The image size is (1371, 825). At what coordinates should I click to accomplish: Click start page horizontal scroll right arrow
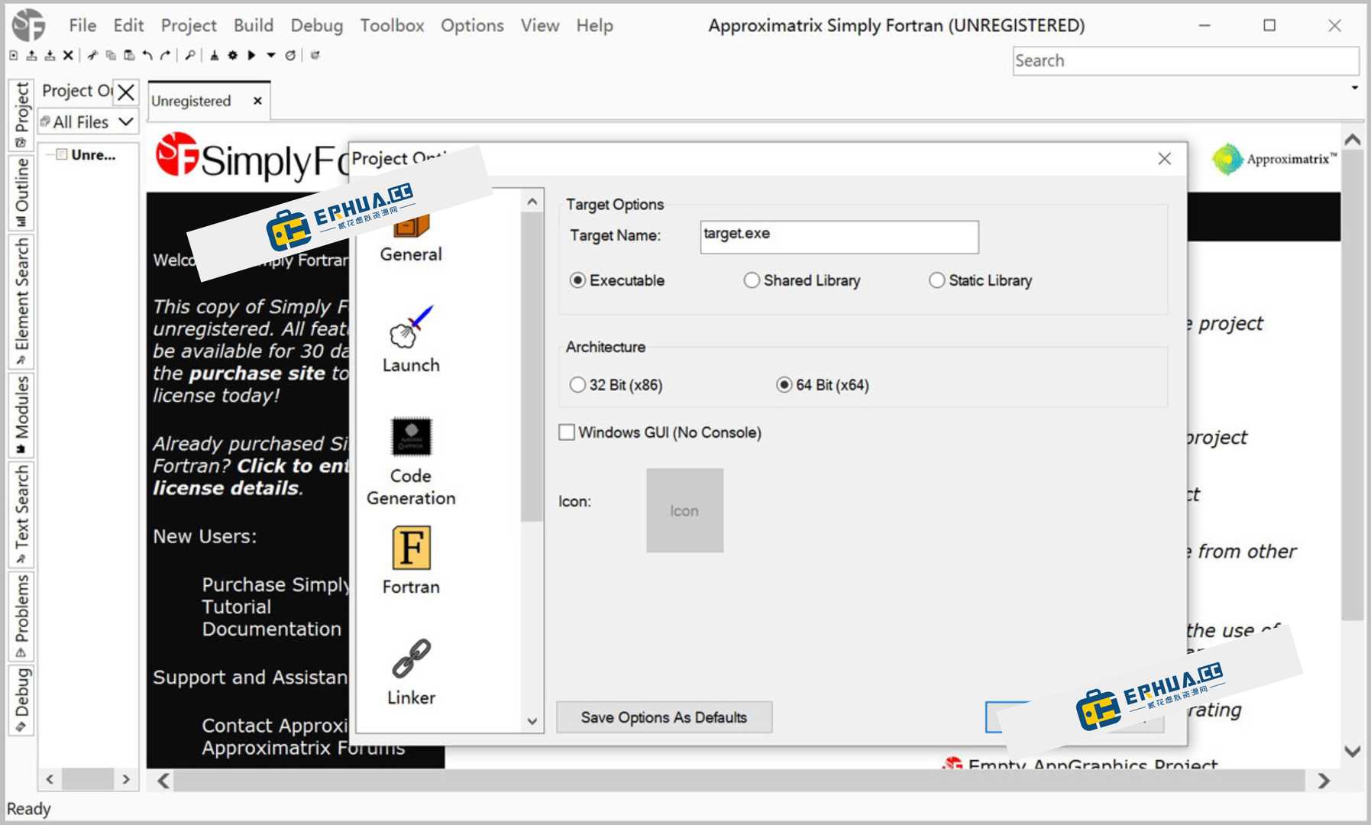(1324, 781)
